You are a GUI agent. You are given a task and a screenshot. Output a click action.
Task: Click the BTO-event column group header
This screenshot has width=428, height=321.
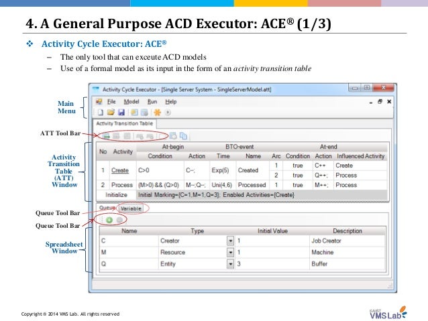[x=239, y=147]
